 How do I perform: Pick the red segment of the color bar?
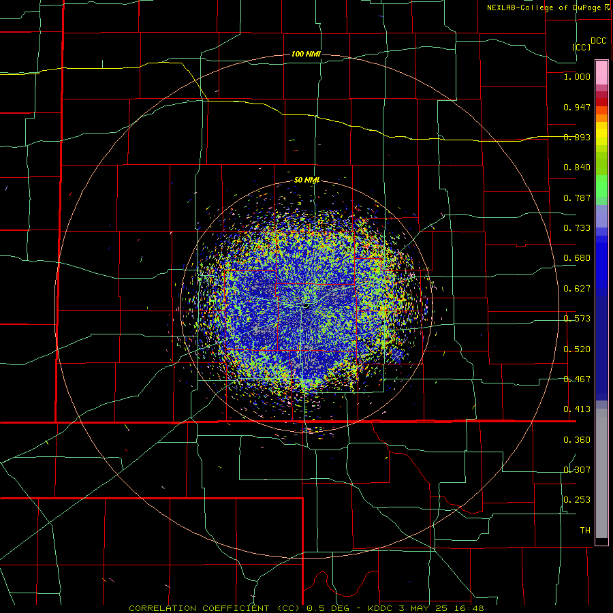601,101
